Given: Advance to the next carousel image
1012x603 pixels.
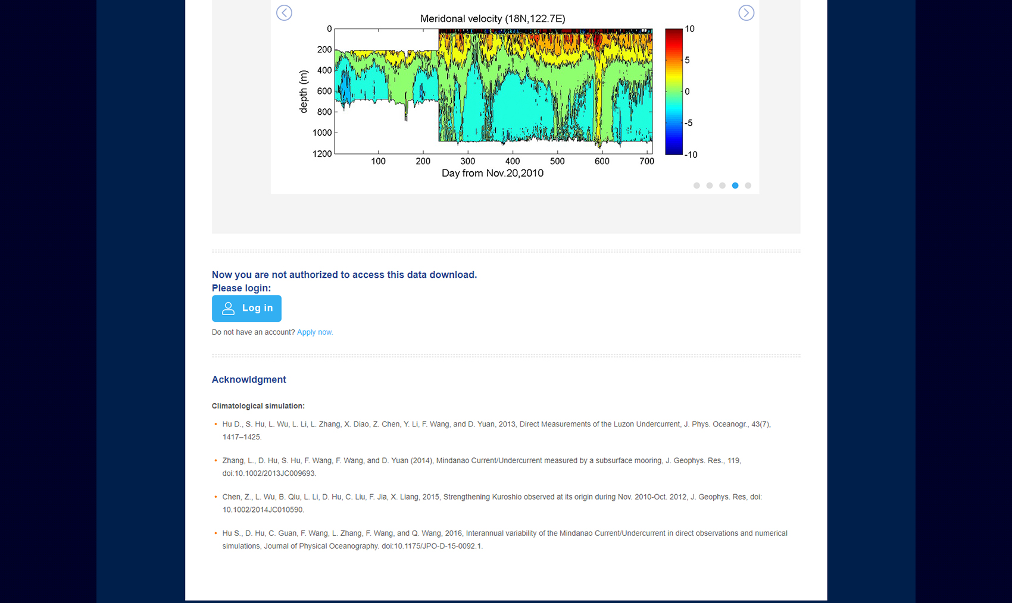Looking at the screenshot, I should point(746,12).
